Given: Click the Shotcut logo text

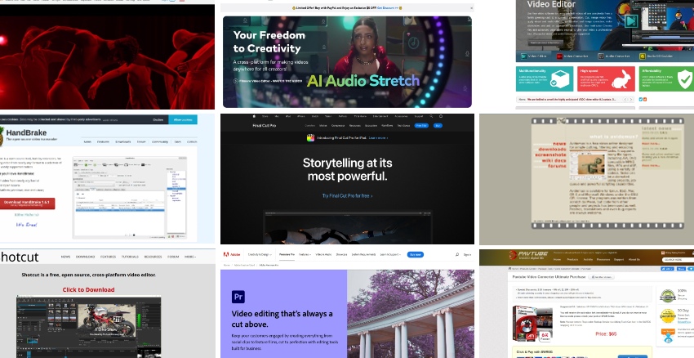Looking at the screenshot, I should (20, 257).
